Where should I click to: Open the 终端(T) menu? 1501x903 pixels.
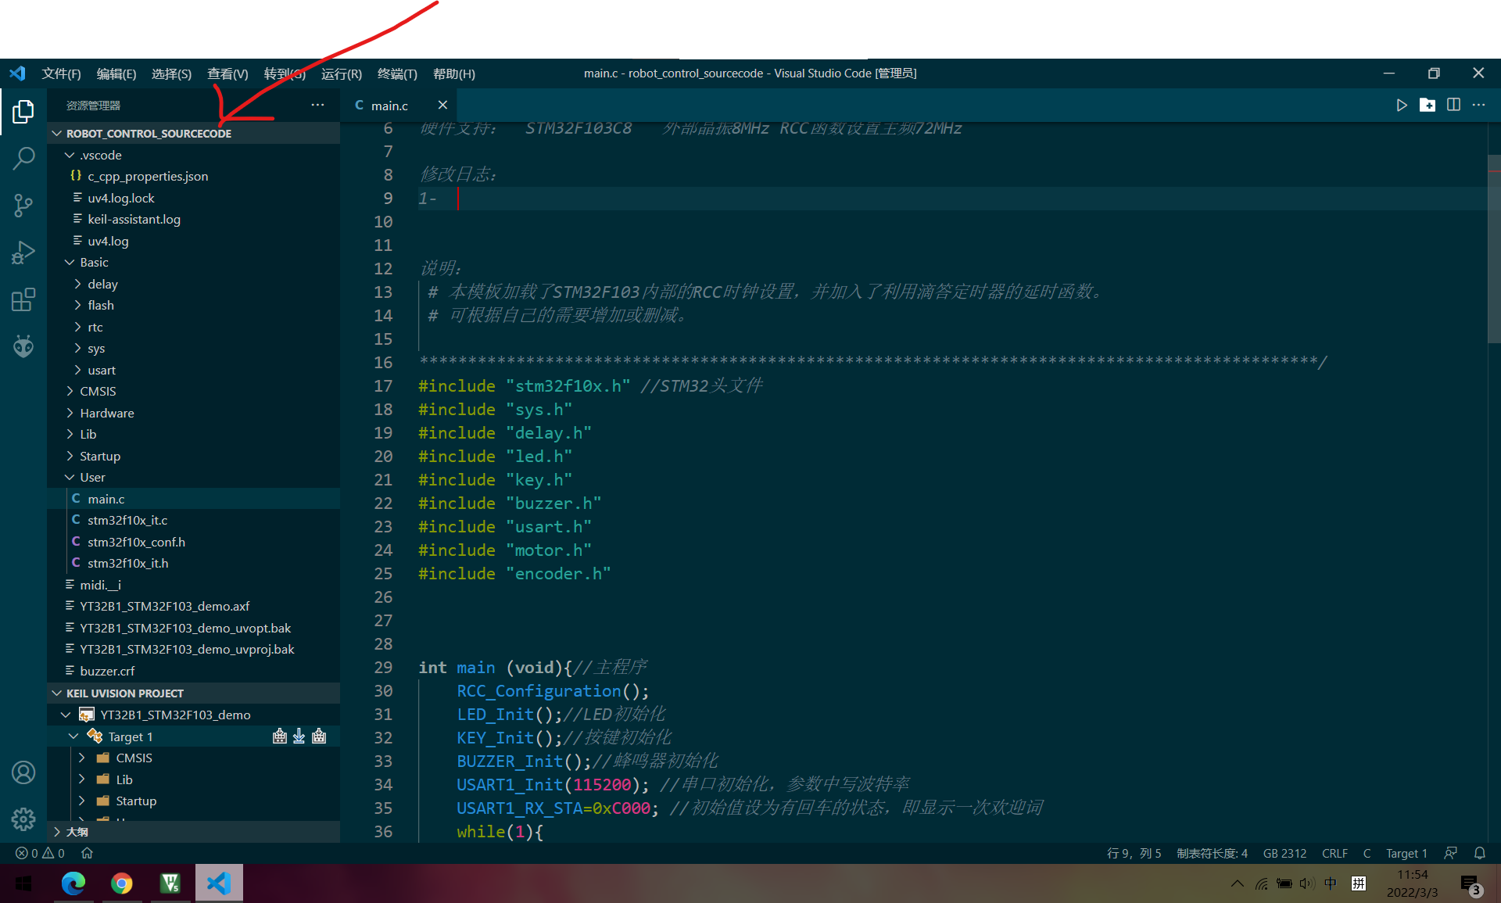[x=397, y=73]
